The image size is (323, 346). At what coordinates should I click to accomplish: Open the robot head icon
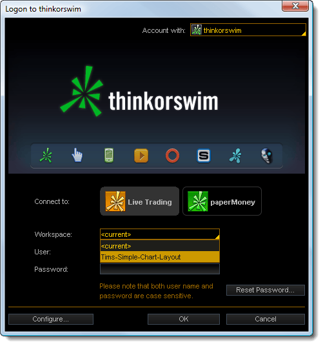click(x=267, y=156)
